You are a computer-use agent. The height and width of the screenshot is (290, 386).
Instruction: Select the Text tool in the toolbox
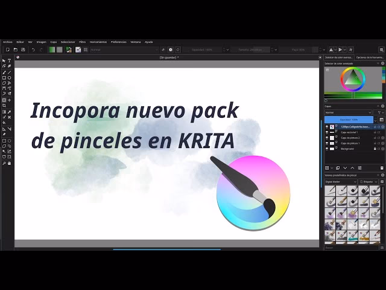pos(10,60)
